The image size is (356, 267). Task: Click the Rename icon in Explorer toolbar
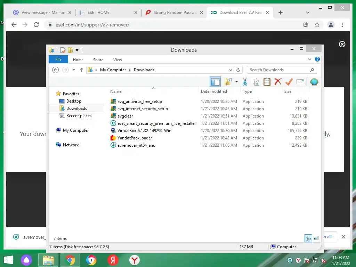tap(300, 82)
